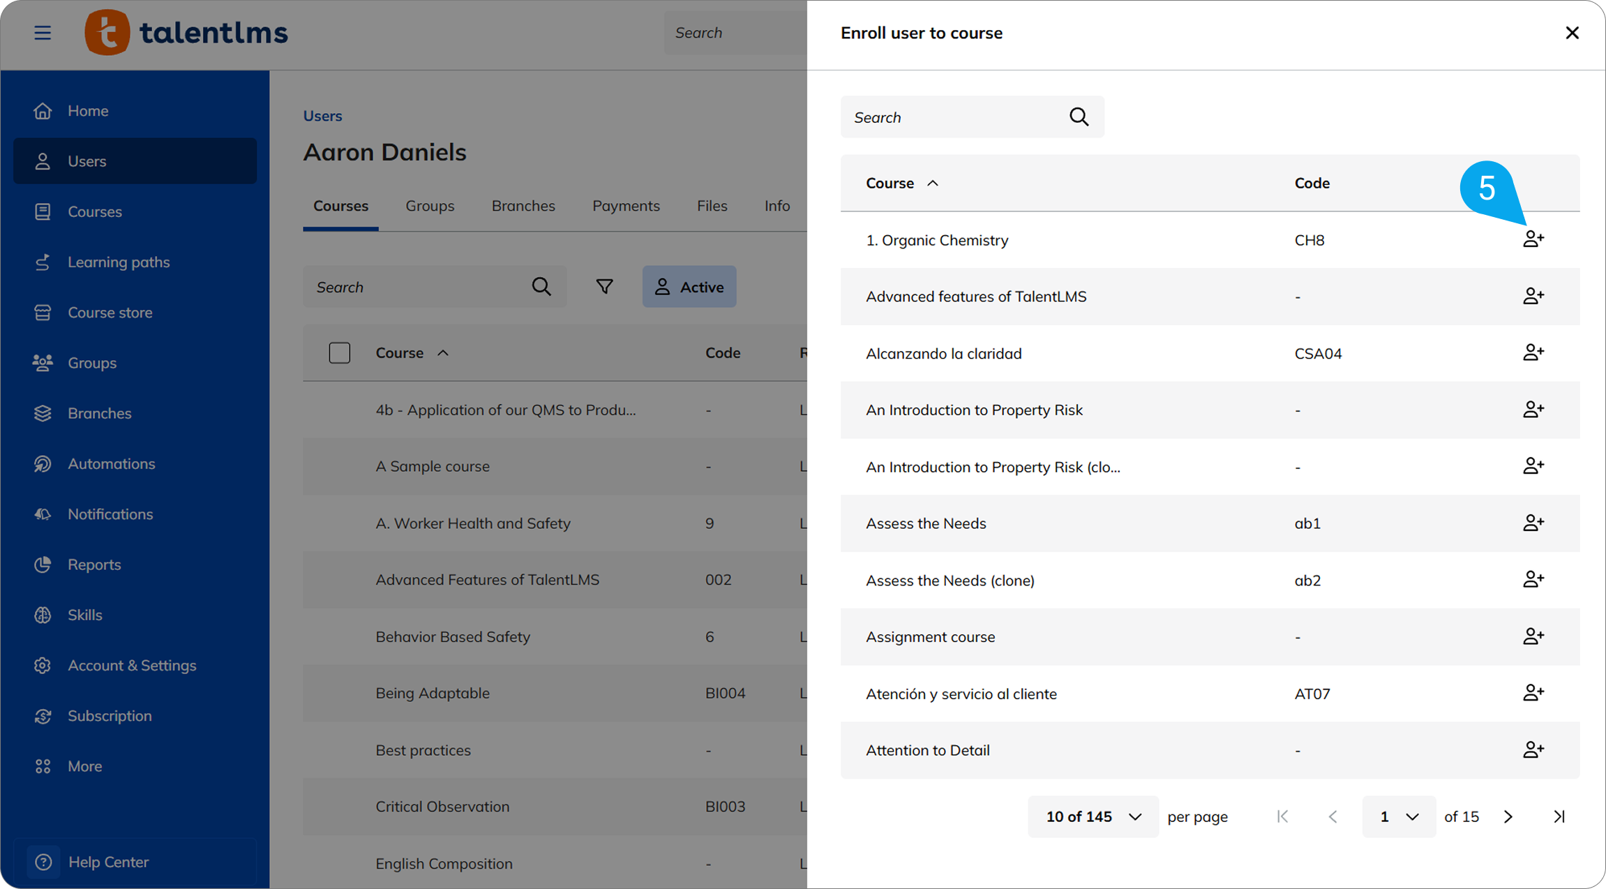Select the English Composition row

click(x=555, y=863)
